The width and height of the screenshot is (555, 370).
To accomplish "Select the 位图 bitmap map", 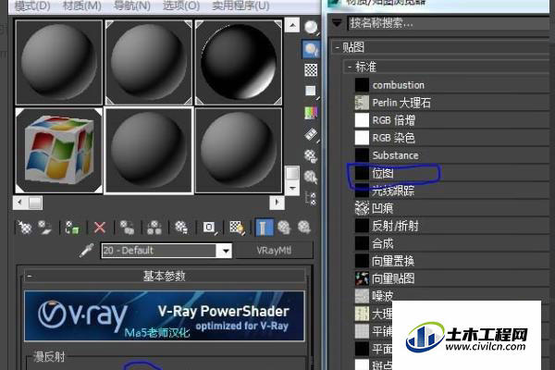I will 453,173.
